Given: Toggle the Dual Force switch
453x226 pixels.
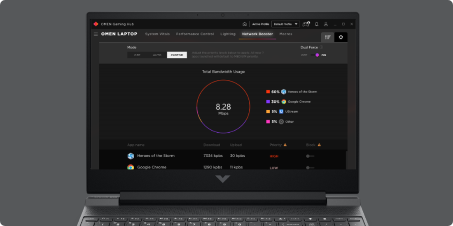Looking at the screenshot, I should 315,55.
